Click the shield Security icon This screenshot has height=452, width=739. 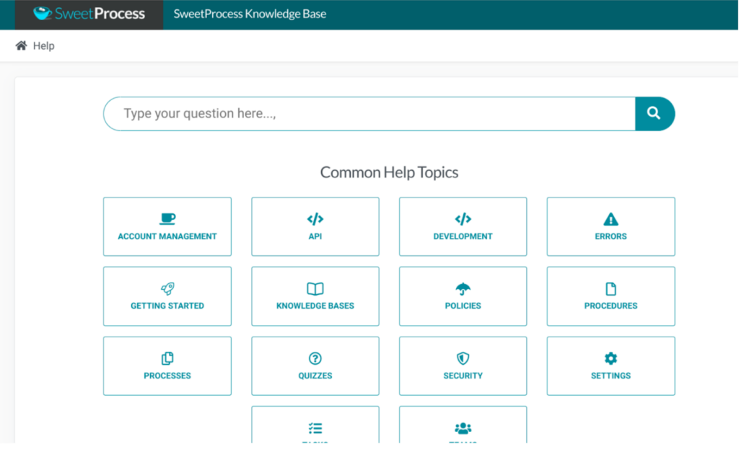(x=463, y=358)
